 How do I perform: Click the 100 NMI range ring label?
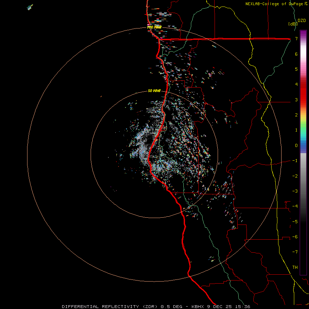(x=154, y=27)
